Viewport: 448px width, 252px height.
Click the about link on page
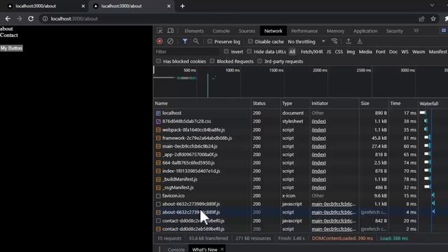pos(6,29)
